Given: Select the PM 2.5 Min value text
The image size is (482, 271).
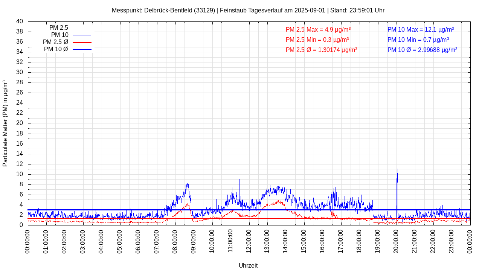Looking at the screenshot, I should pyautogui.click(x=317, y=40).
